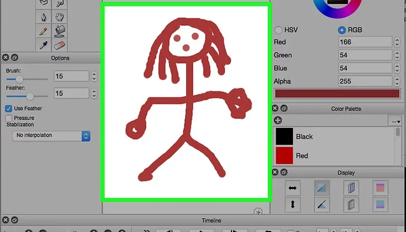This screenshot has height=232, width=406.
Task: Toggle previous-frame onion skin
Action: coord(351,188)
